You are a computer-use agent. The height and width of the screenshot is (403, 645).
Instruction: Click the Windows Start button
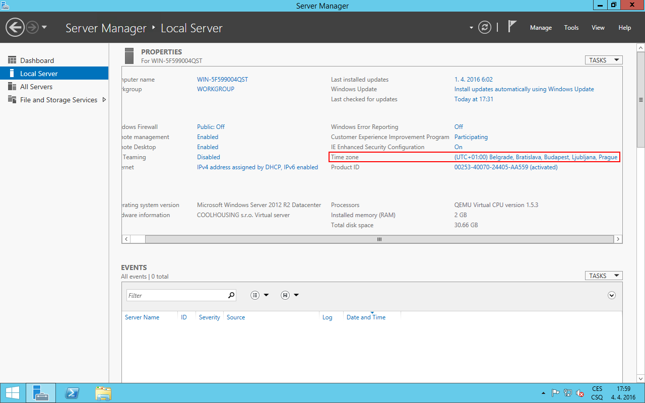pos(12,393)
